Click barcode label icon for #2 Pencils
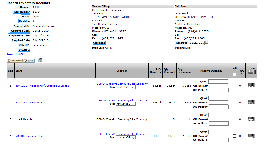 tap(252, 119)
